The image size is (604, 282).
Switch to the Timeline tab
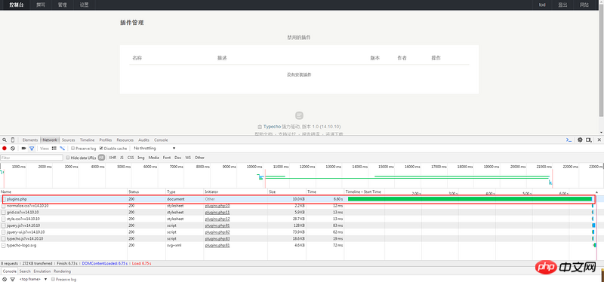click(x=88, y=140)
